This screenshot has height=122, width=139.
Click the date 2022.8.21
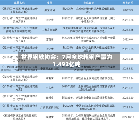click(x=128, y=69)
